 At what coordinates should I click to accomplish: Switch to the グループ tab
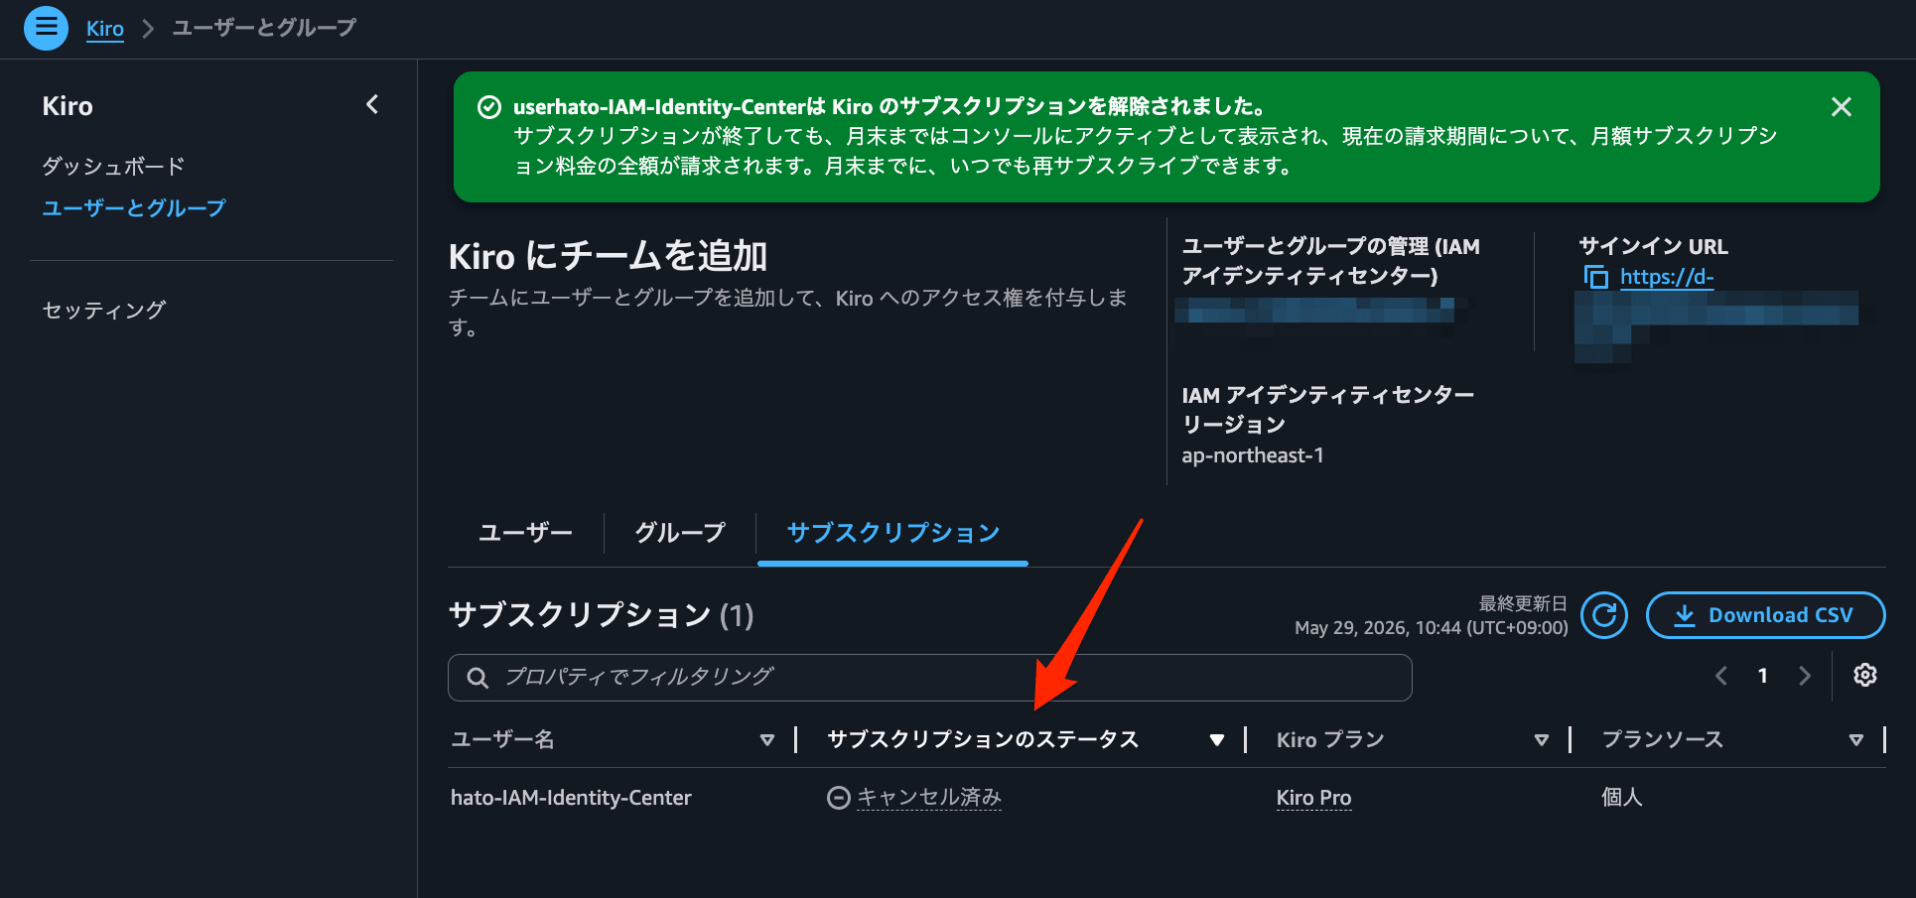(x=680, y=533)
